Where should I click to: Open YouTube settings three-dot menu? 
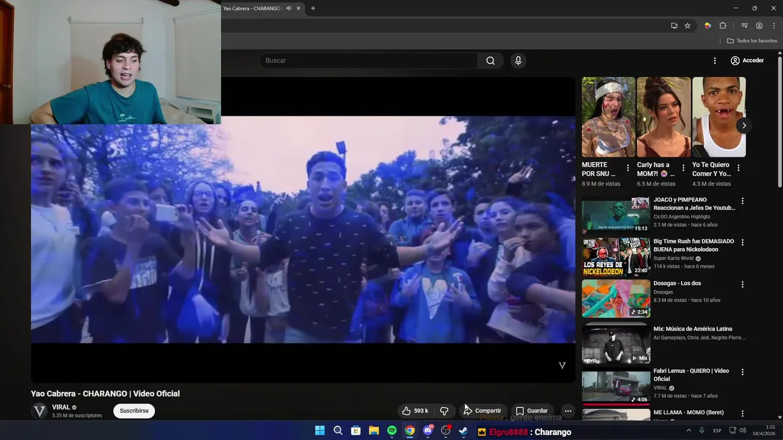coord(714,61)
